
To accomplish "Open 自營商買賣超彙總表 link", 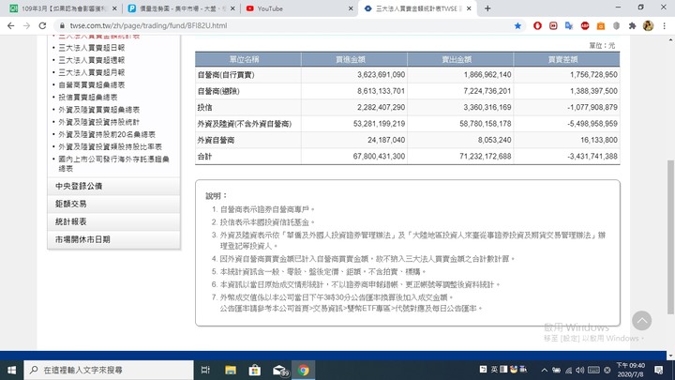I will point(92,85).
